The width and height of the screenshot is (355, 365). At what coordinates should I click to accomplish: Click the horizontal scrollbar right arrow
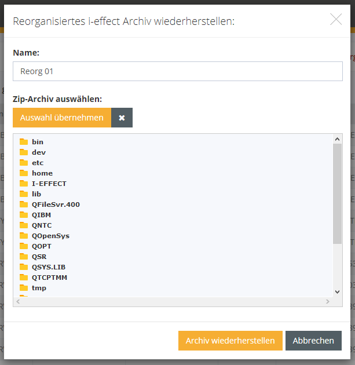pyautogui.click(x=328, y=302)
